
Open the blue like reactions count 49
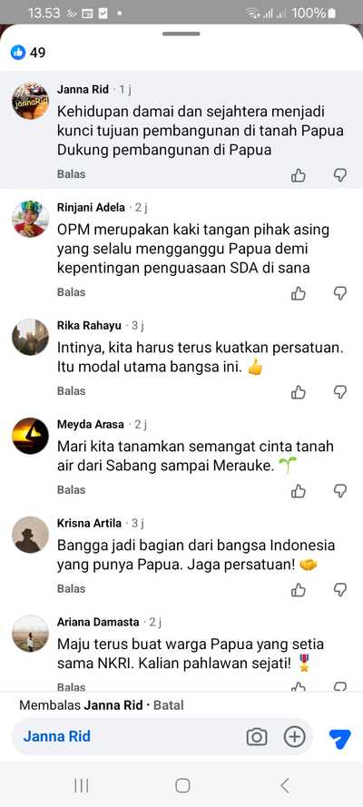(28, 52)
